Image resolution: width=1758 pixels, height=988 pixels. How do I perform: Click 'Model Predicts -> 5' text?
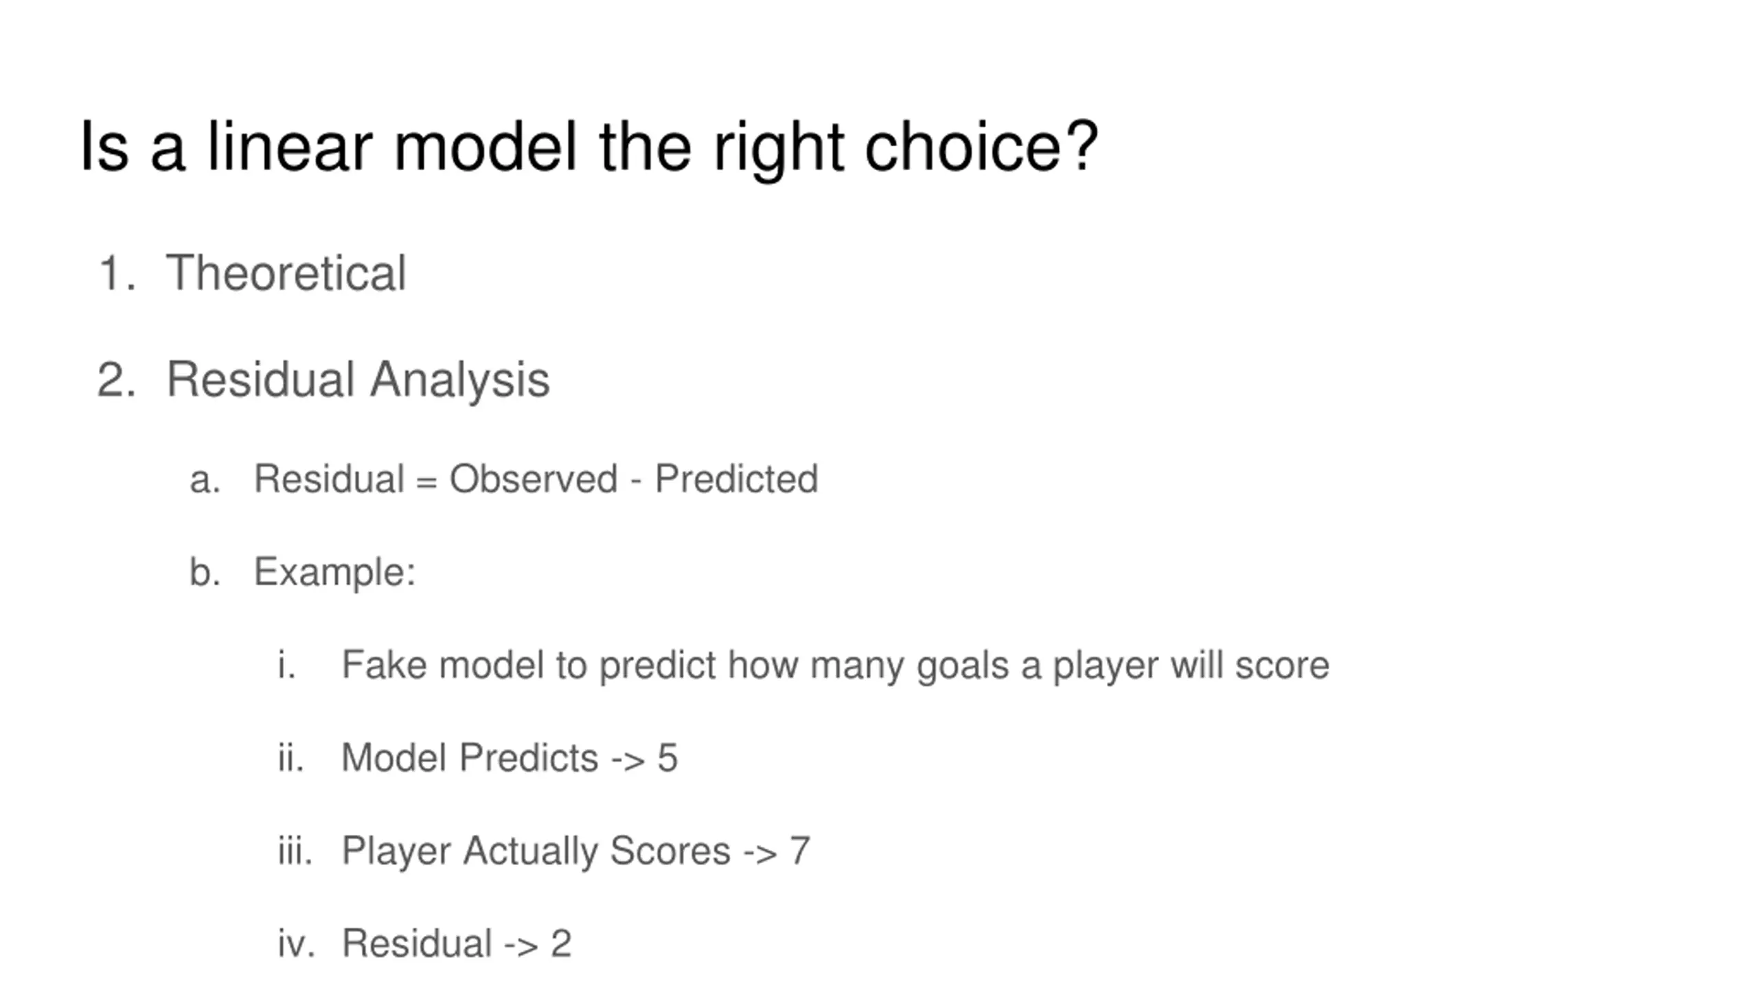[510, 758]
